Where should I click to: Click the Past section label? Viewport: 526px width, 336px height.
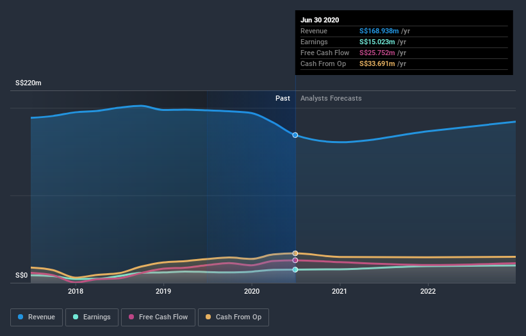(283, 98)
